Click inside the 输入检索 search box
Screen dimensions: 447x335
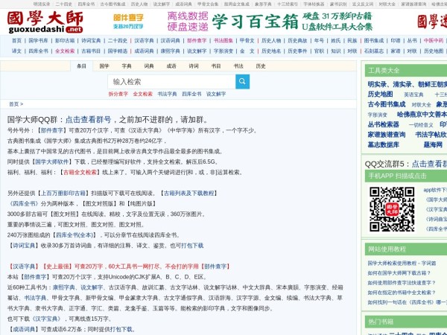(x=169, y=81)
